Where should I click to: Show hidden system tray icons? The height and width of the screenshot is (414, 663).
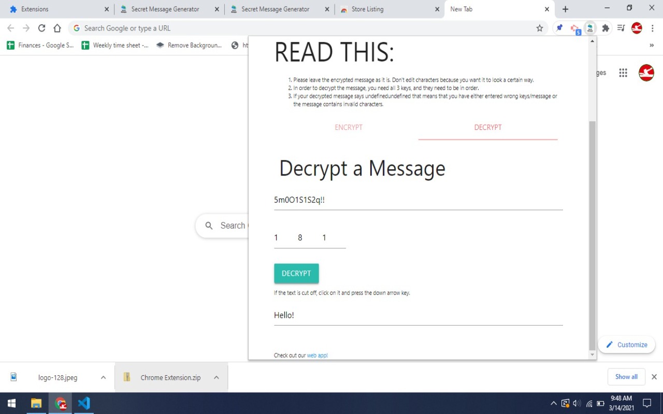pos(553,403)
